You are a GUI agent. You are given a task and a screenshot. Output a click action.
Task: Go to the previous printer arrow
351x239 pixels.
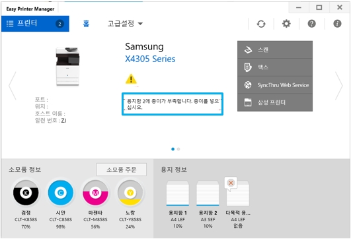13,86
